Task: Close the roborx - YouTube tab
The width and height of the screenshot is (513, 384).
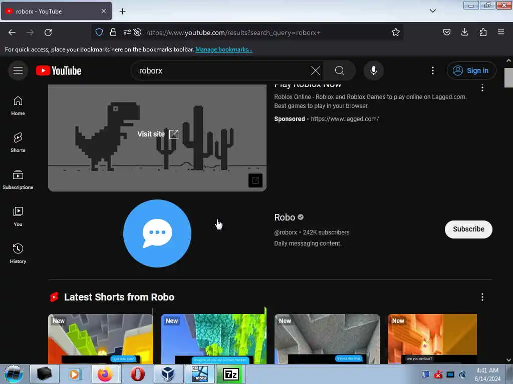Action: (104, 11)
